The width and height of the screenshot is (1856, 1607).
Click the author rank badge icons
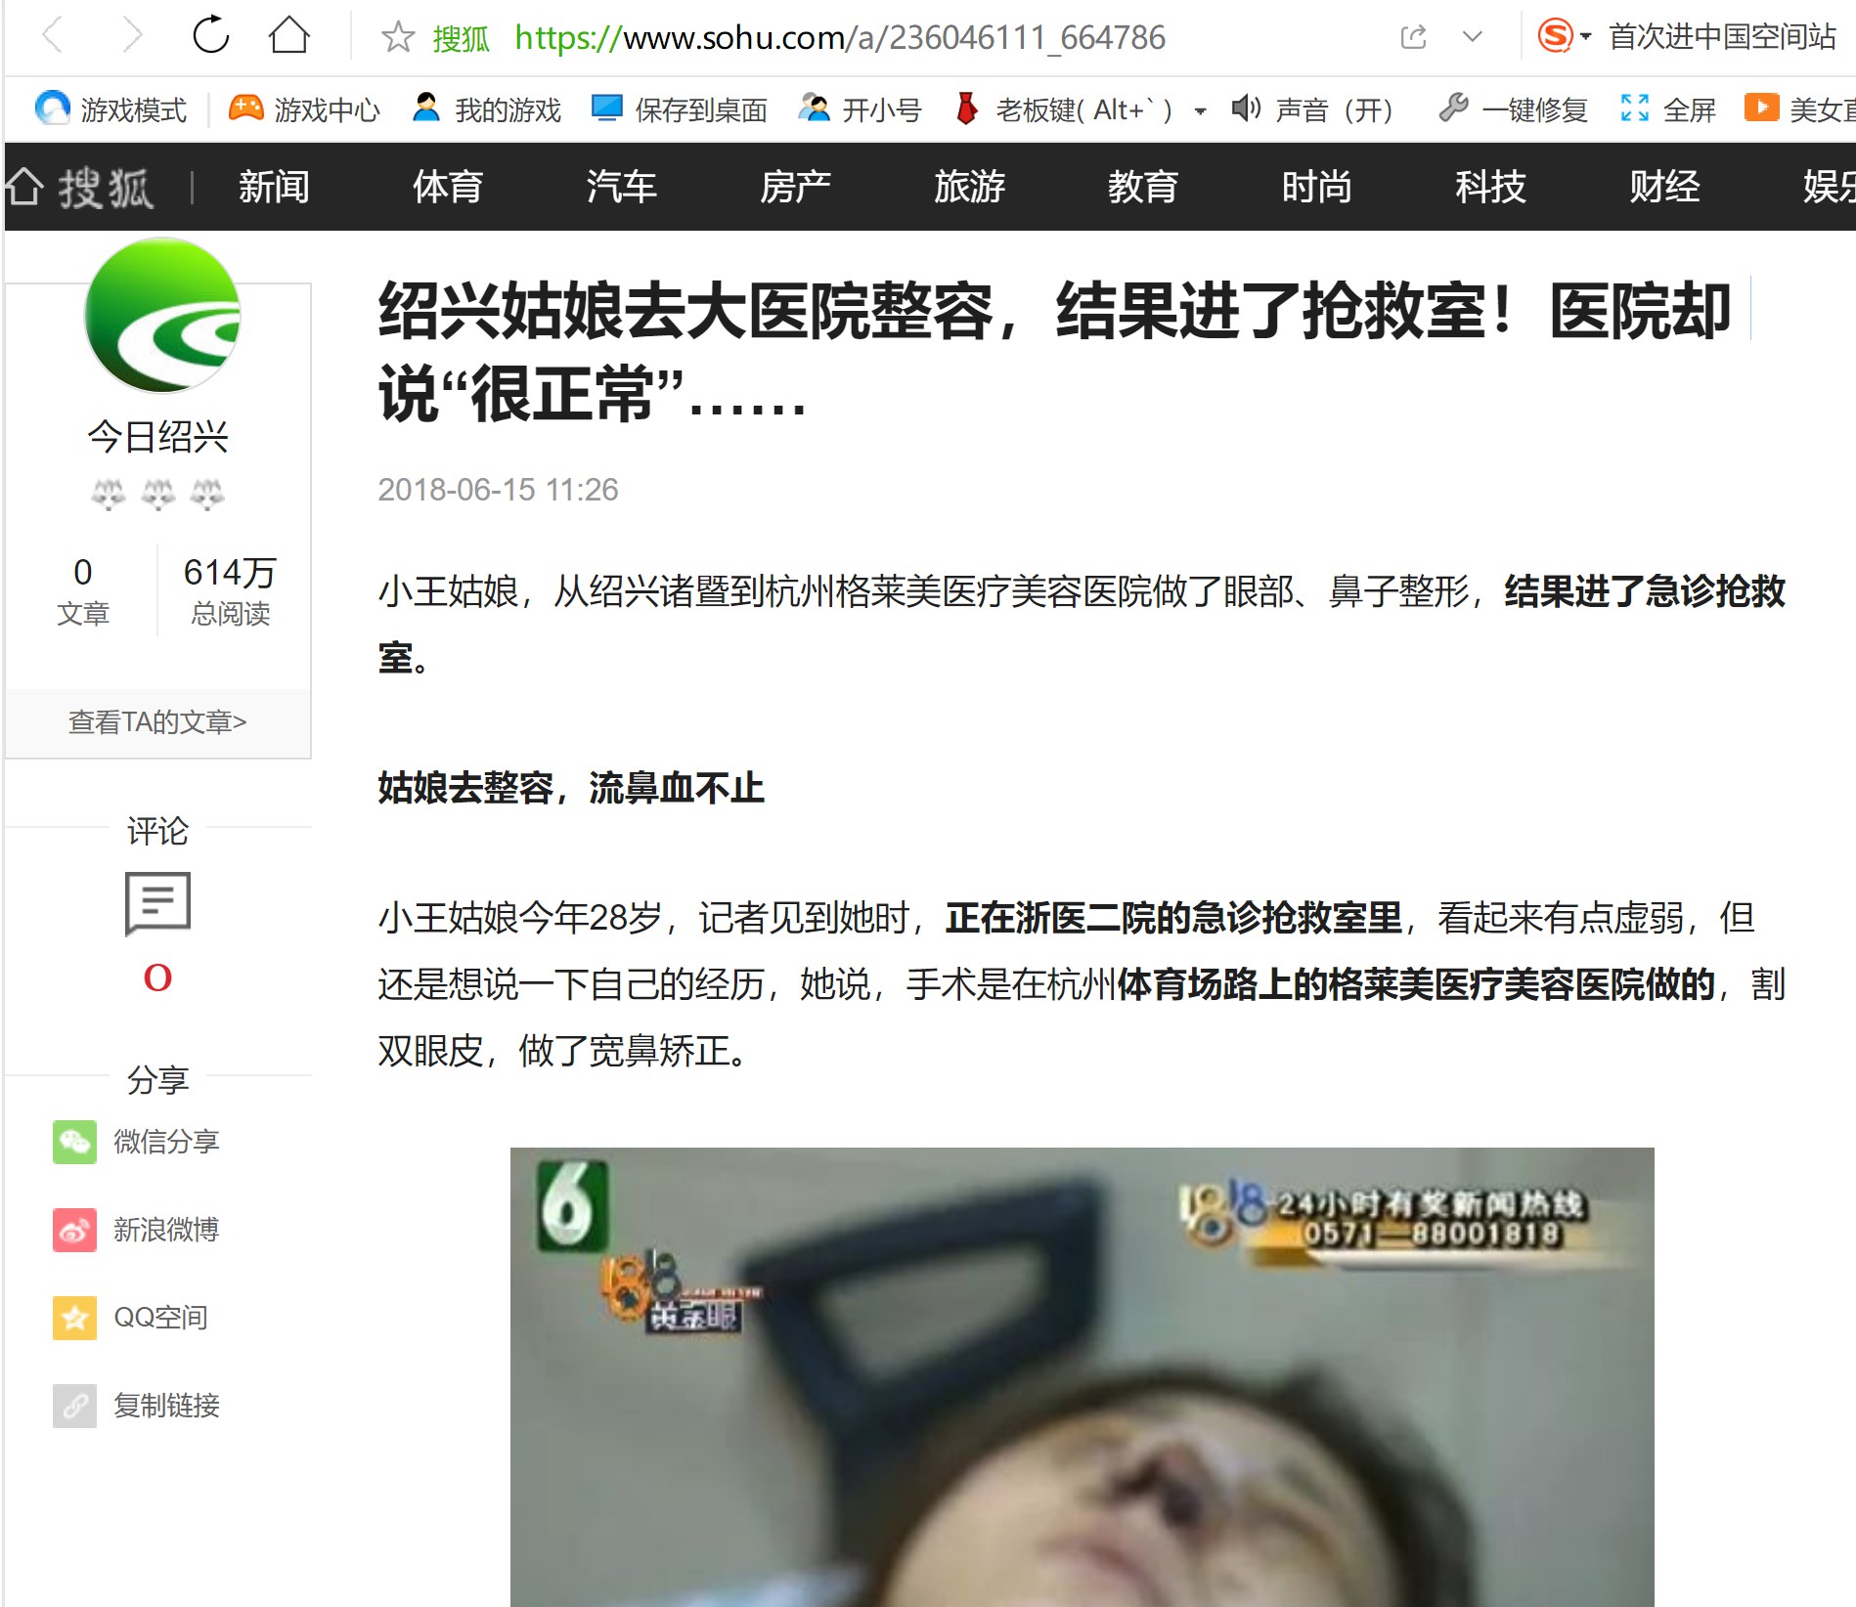157,495
